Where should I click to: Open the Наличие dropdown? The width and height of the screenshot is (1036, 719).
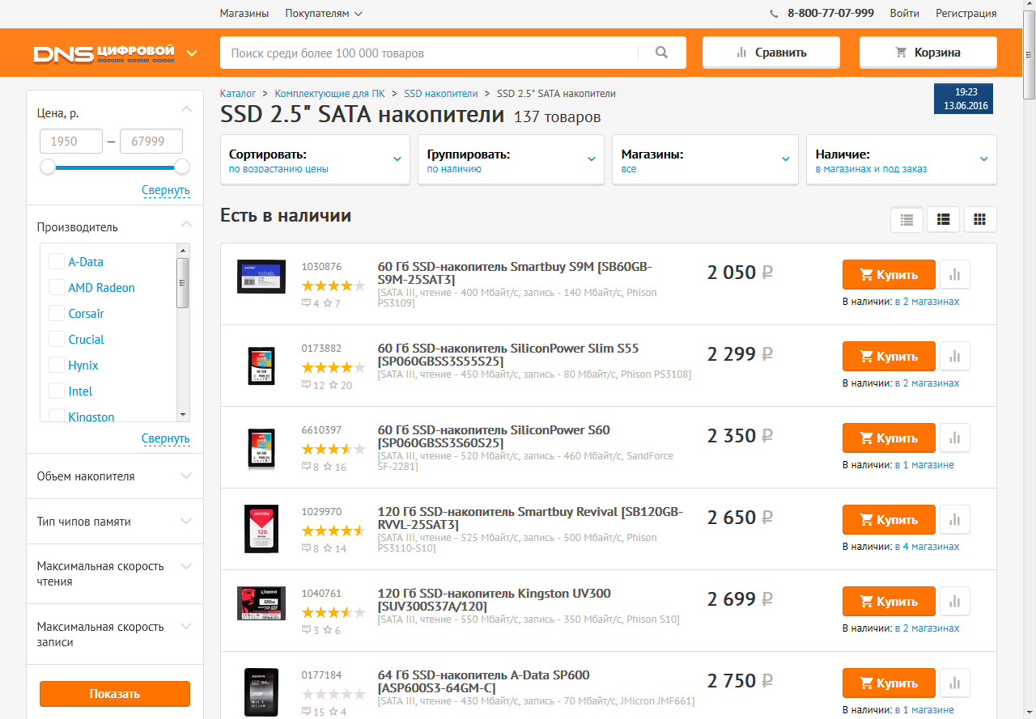[902, 160]
